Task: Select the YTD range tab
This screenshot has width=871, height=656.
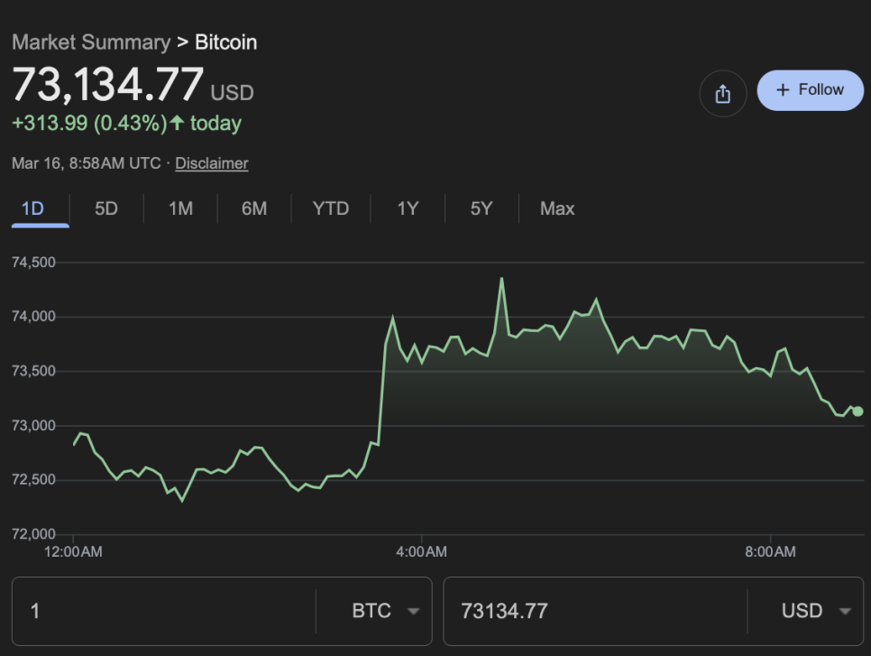Action: tap(330, 208)
